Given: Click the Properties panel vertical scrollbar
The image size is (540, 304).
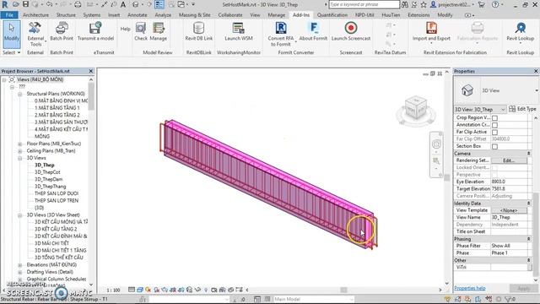Looking at the screenshot, I should click(x=536, y=235).
